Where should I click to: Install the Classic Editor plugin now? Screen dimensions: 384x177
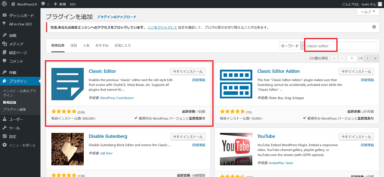coord(188,71)
